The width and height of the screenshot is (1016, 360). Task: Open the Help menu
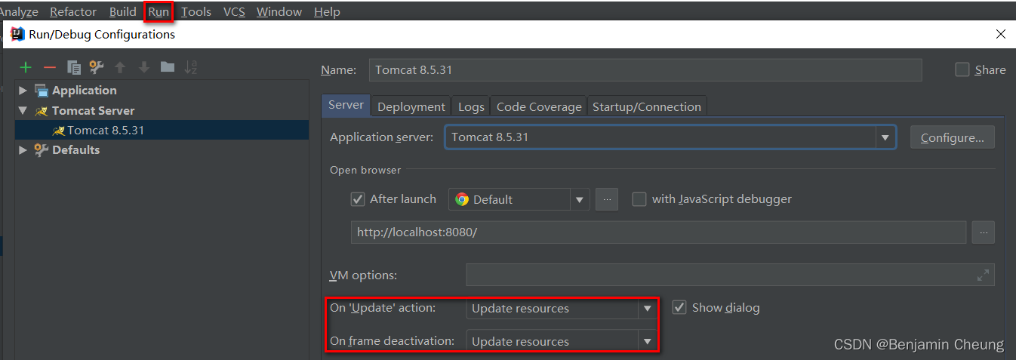point(327,11)
